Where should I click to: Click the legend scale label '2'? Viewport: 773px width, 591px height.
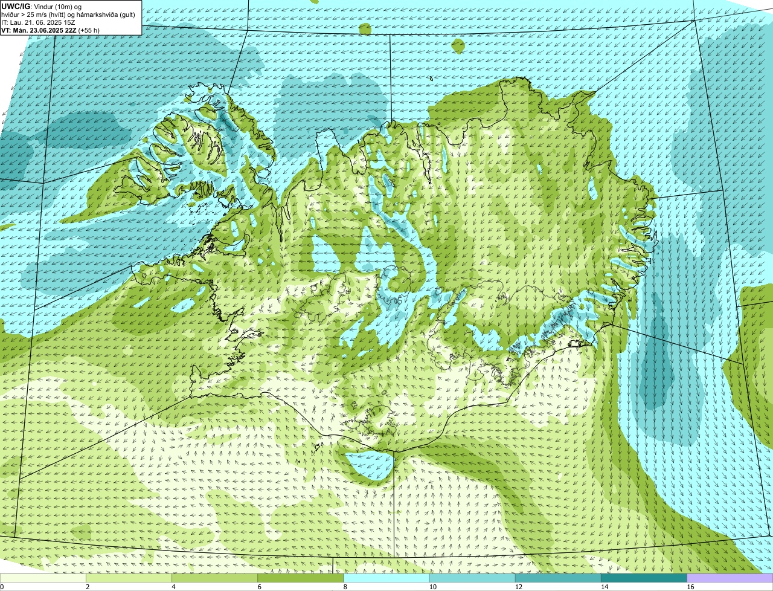click(x=88, y=587)
